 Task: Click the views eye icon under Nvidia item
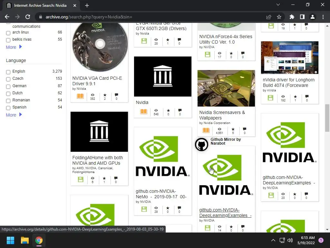pyautogui.click(x=156, y=110)
